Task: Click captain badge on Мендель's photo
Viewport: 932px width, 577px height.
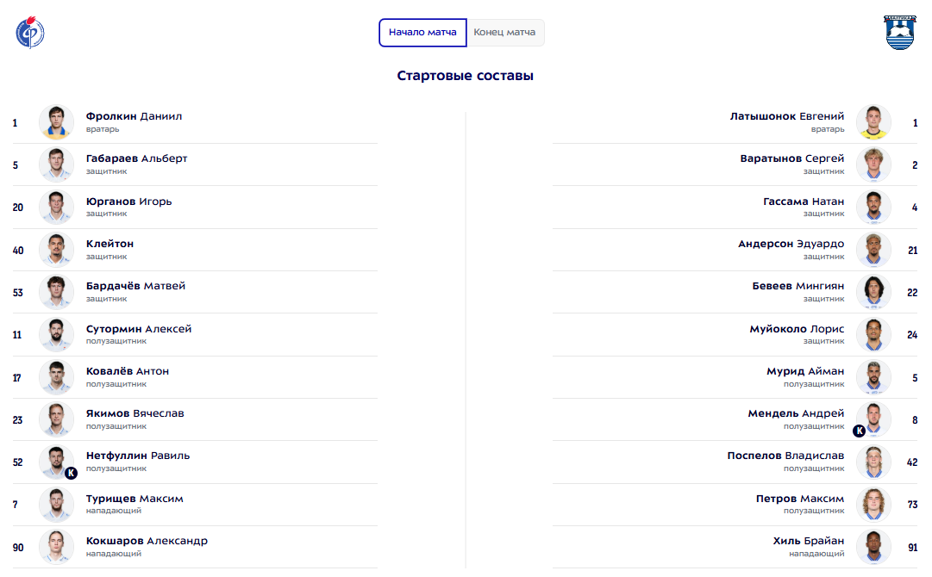Action: coord(859,431)
